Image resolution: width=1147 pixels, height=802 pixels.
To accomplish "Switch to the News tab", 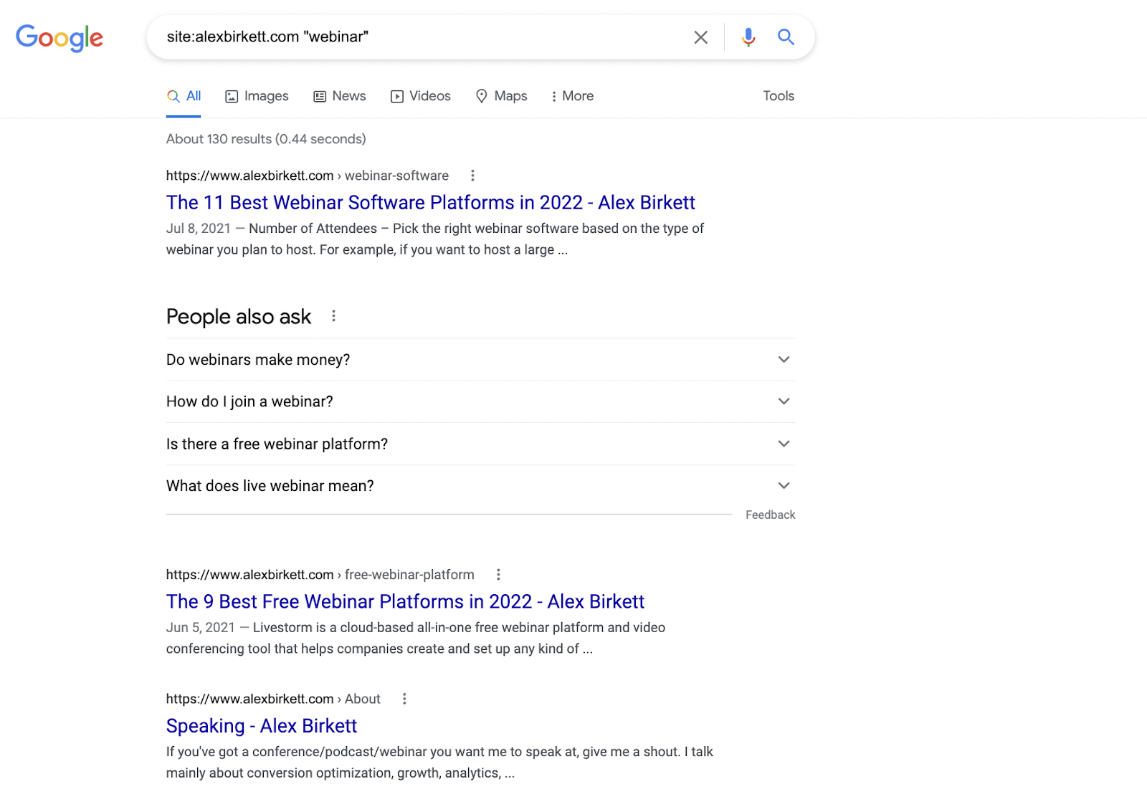I will [340, 96].
